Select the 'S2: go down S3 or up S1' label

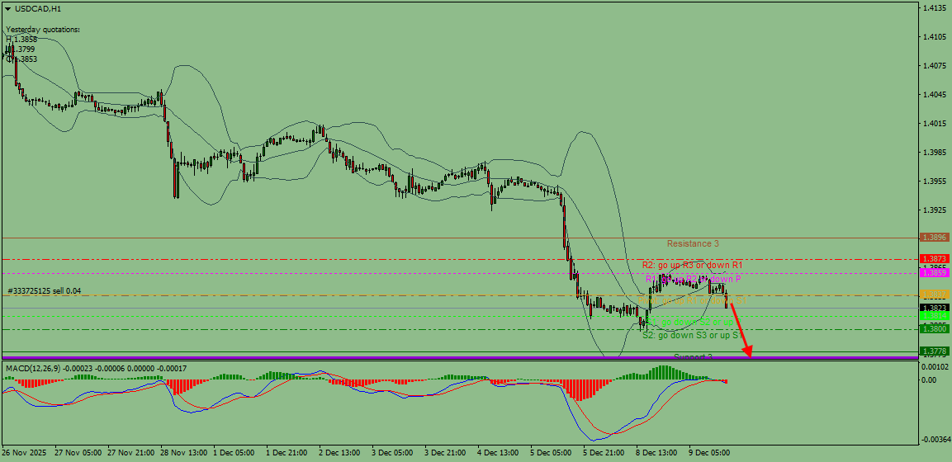click(692, 335)
